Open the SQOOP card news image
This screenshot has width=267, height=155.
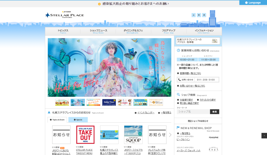[x=133, y=135]
